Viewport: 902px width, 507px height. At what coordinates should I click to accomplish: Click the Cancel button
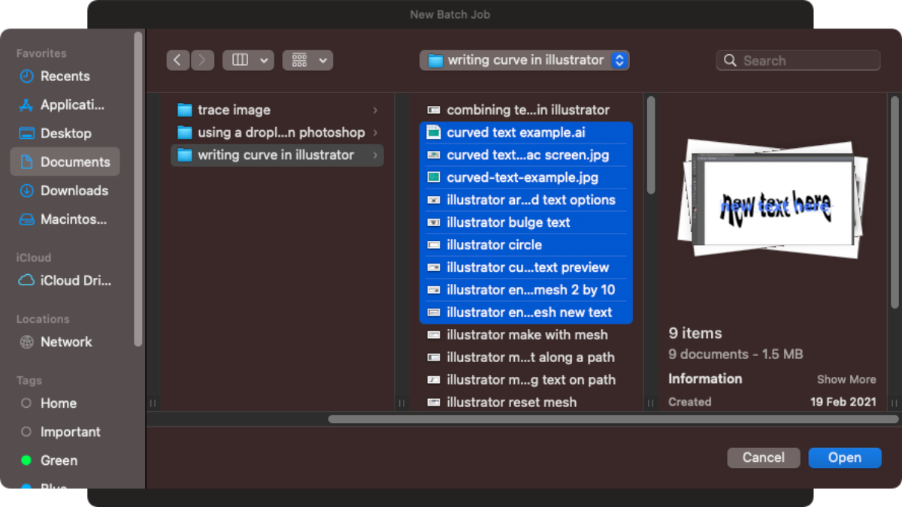(764, 457)
